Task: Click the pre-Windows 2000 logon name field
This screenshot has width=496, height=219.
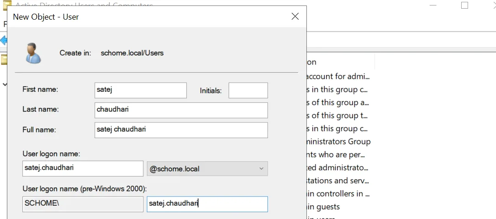Action: pyautogui.click(x=207, y=204)
